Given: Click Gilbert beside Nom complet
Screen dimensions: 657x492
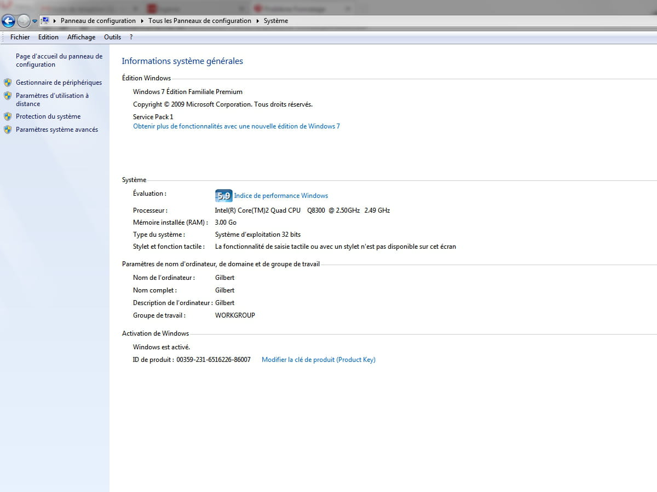Looking at the screenshot, I should click(225, 290).
